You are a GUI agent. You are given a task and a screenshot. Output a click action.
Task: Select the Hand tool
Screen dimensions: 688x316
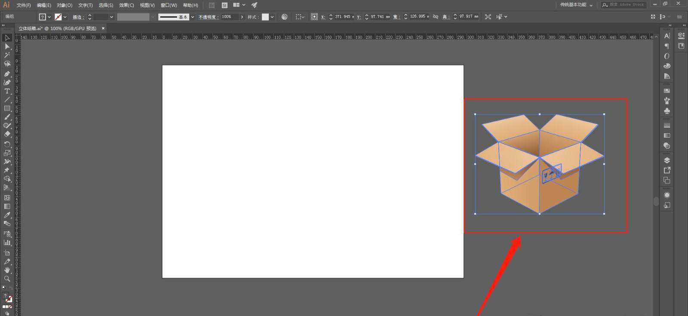point(7,270)
